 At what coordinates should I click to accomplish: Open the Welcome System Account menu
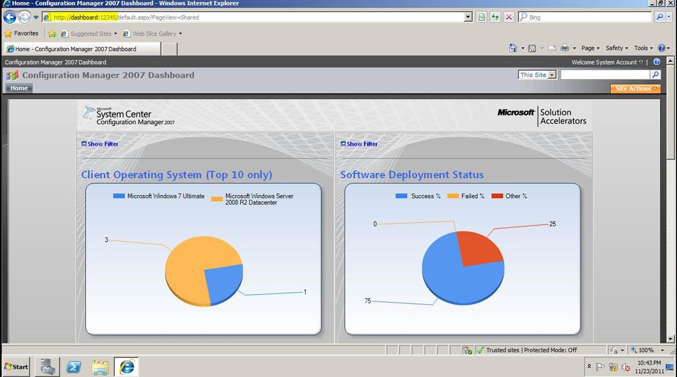tap(607, 62)
